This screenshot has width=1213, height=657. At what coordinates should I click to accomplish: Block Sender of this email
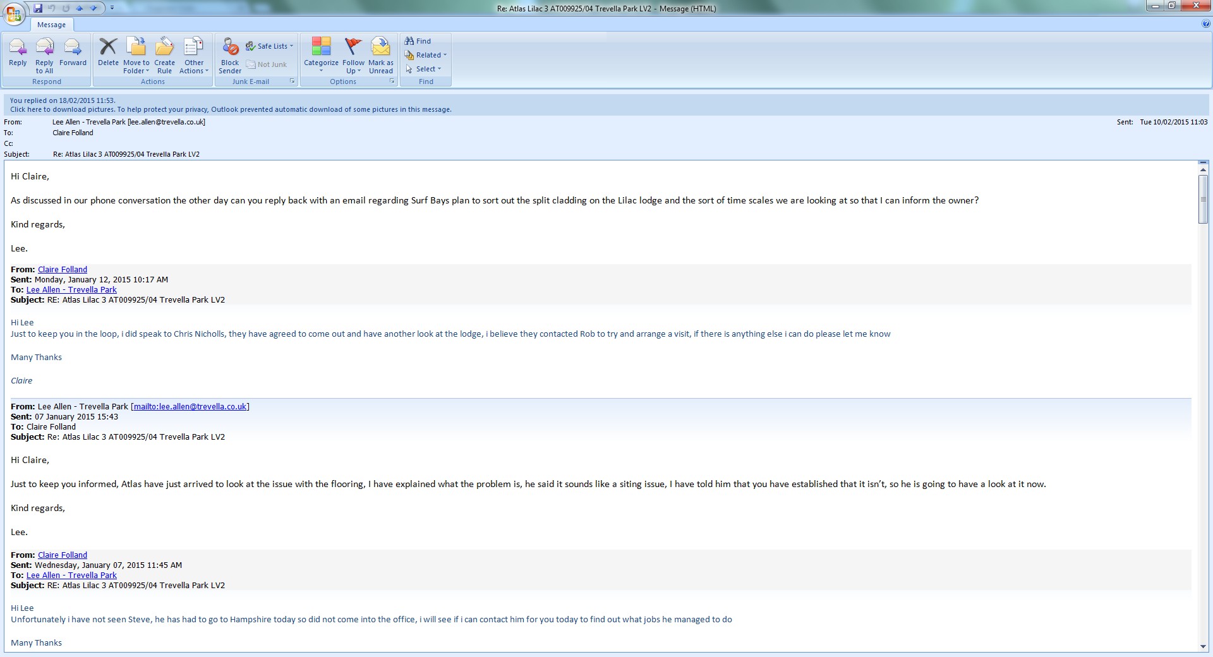pos(230,56)
